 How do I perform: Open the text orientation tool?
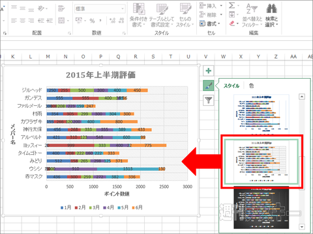pos(41,8)
